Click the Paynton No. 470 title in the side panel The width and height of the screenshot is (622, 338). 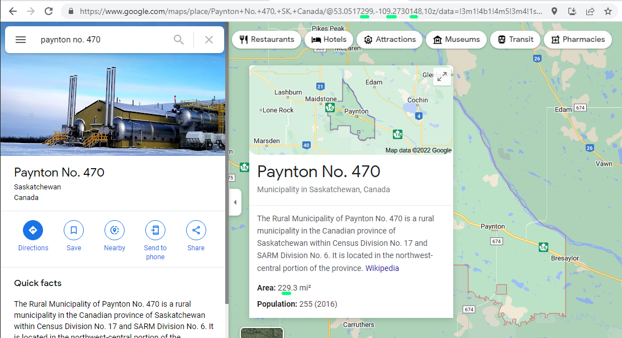tap(59, 172)
